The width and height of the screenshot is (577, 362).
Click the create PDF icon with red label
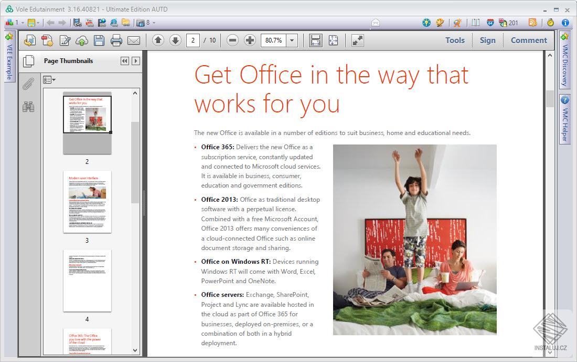point(47,40)
